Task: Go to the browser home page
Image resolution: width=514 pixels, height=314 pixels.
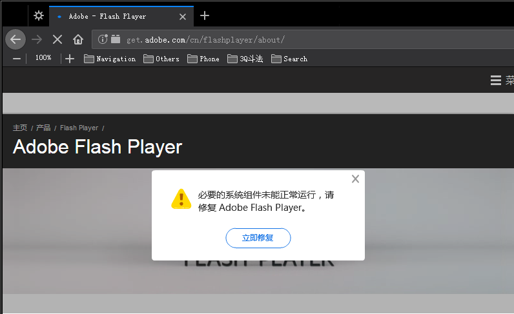Action: [78, 39]
